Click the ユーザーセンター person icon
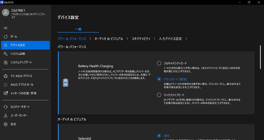264x140 pixels. tap(6, 116)
